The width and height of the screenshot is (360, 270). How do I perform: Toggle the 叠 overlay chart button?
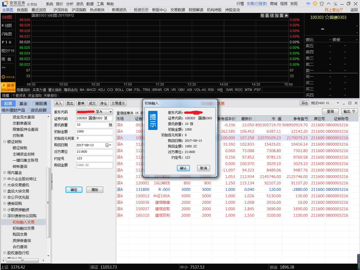[x=267, y=16]
